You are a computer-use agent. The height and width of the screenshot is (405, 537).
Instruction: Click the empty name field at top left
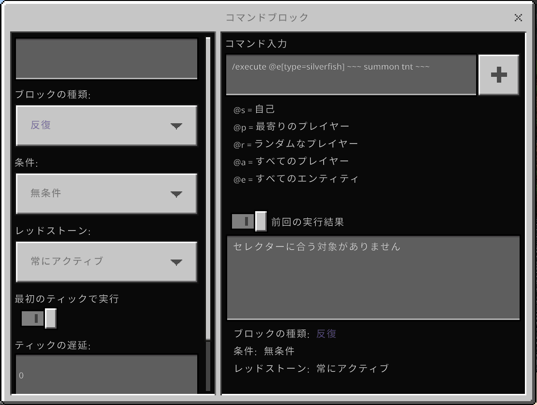pos(106,58)
